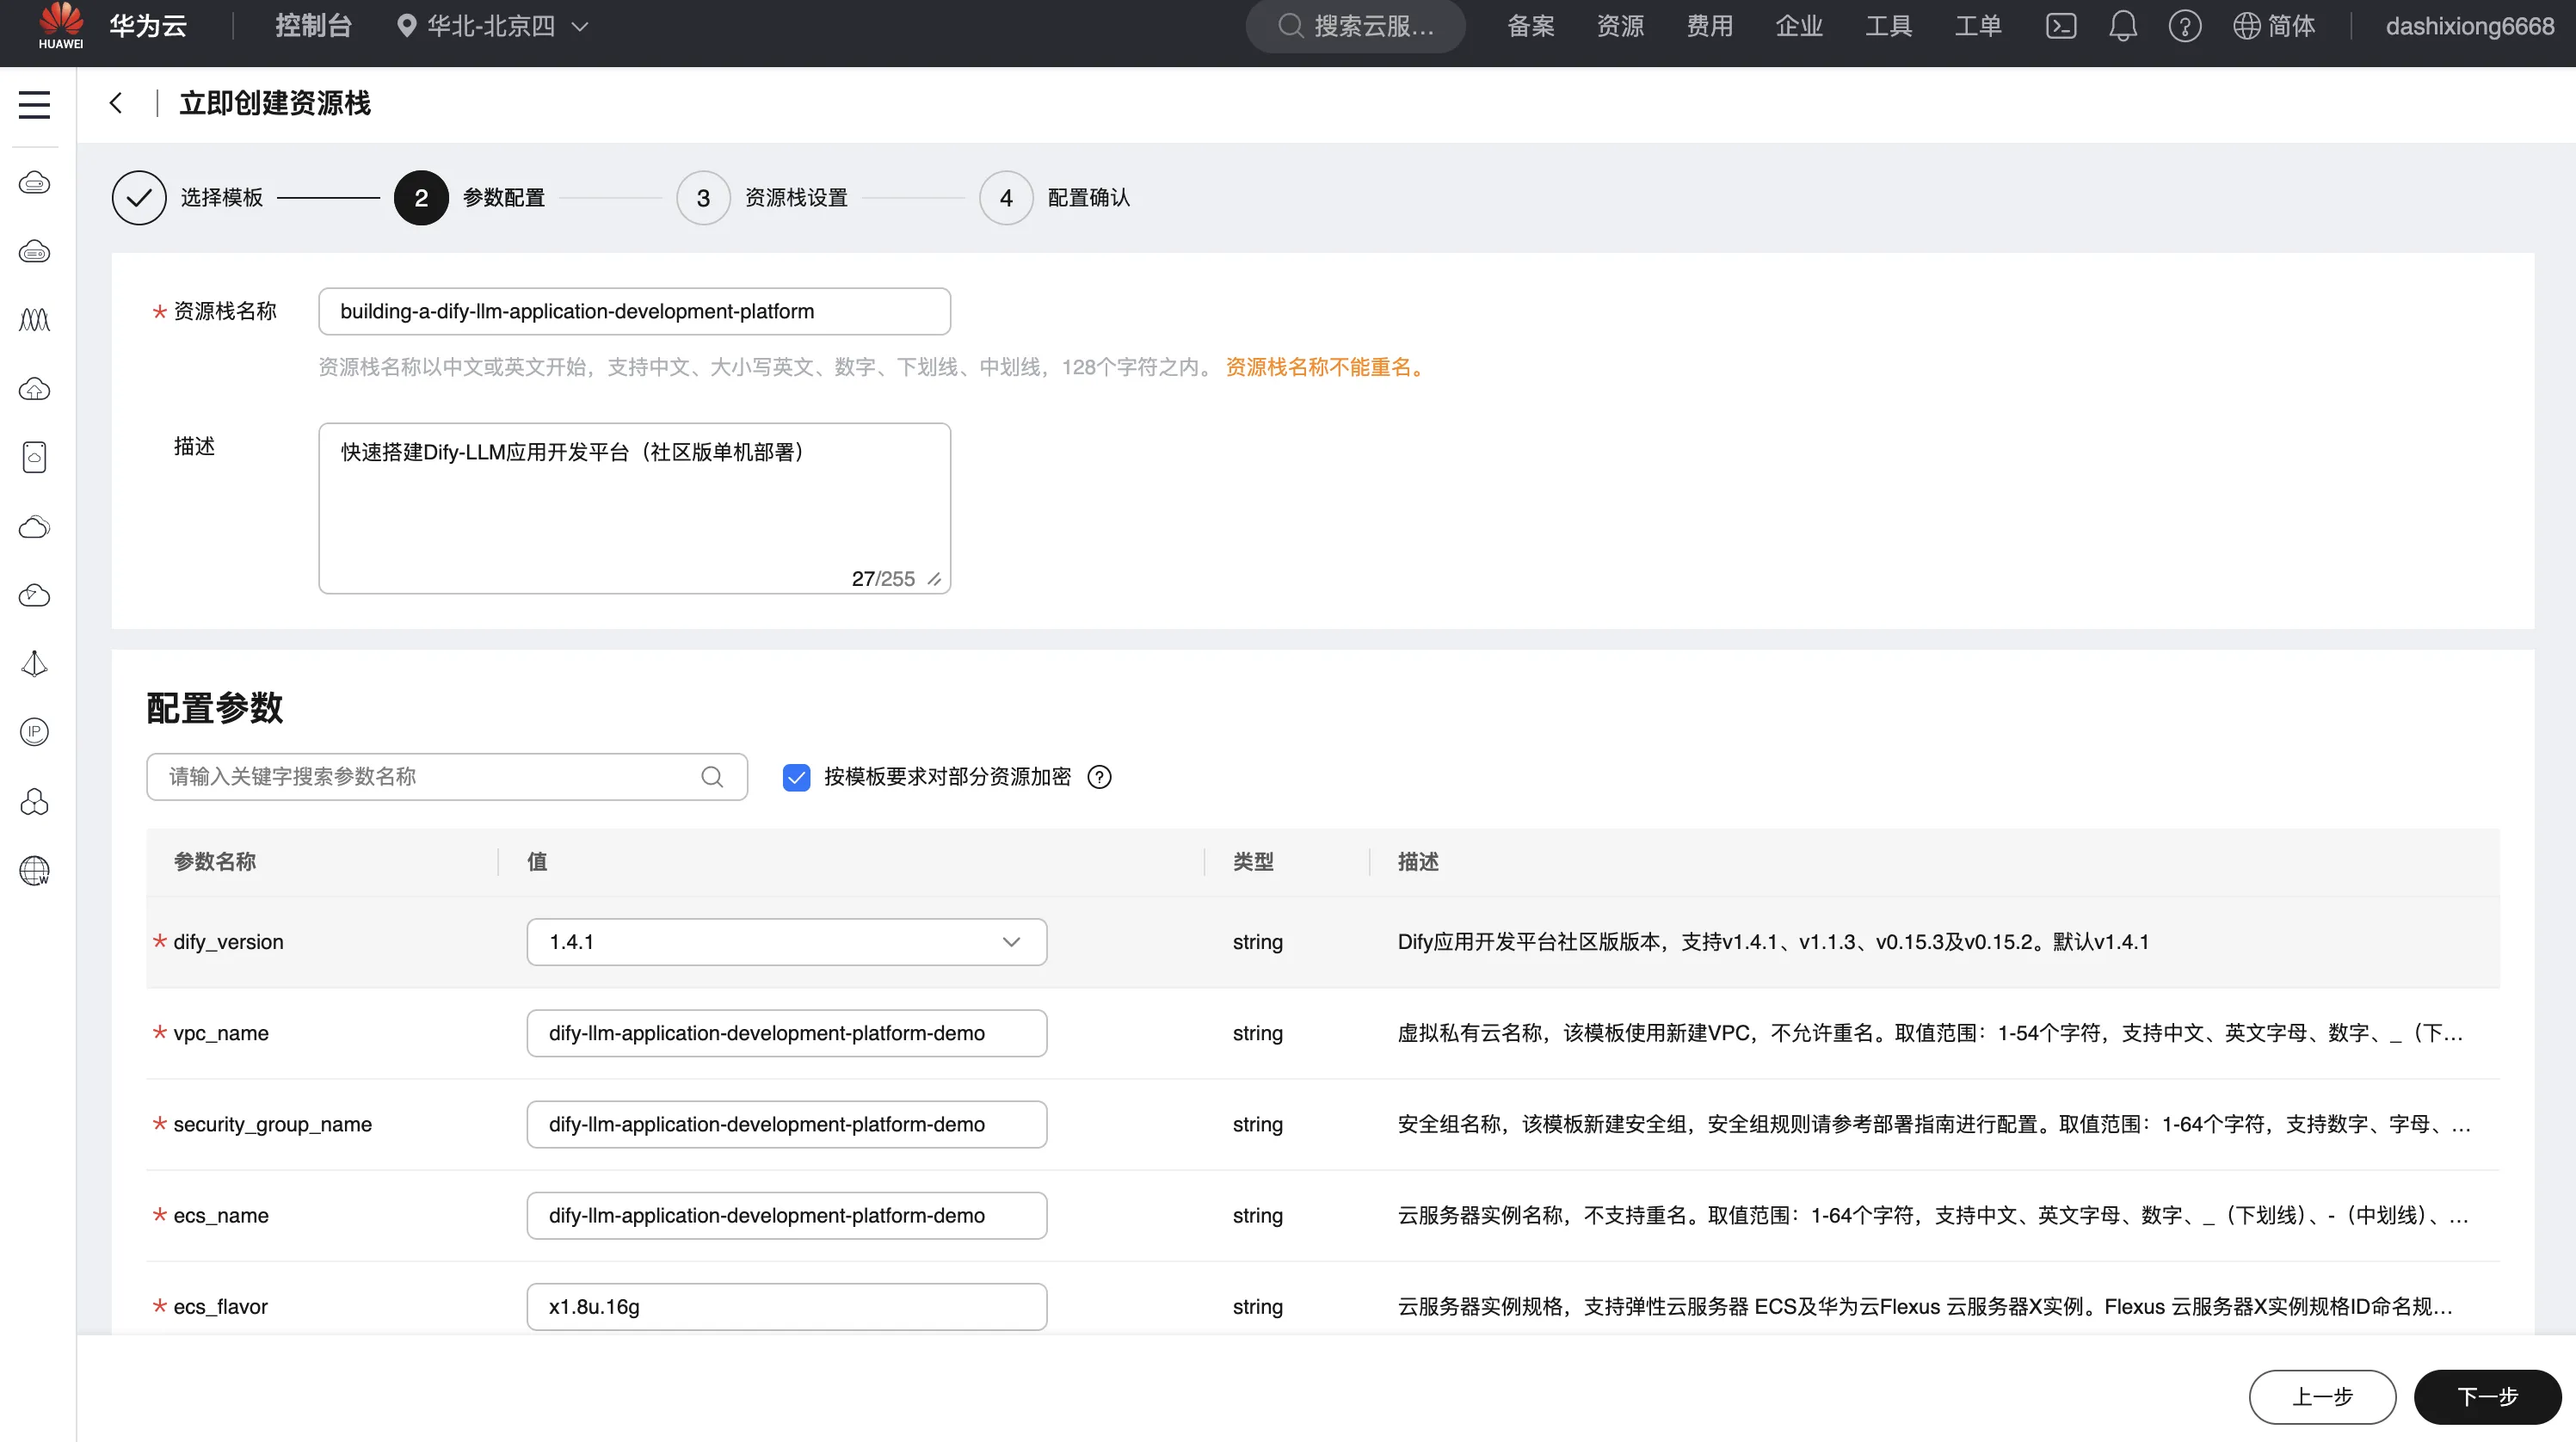The height and width of the screenshot is (1442, 2576).
Task: Click the parameter keyword search field
Action: (x=420, y=777)
